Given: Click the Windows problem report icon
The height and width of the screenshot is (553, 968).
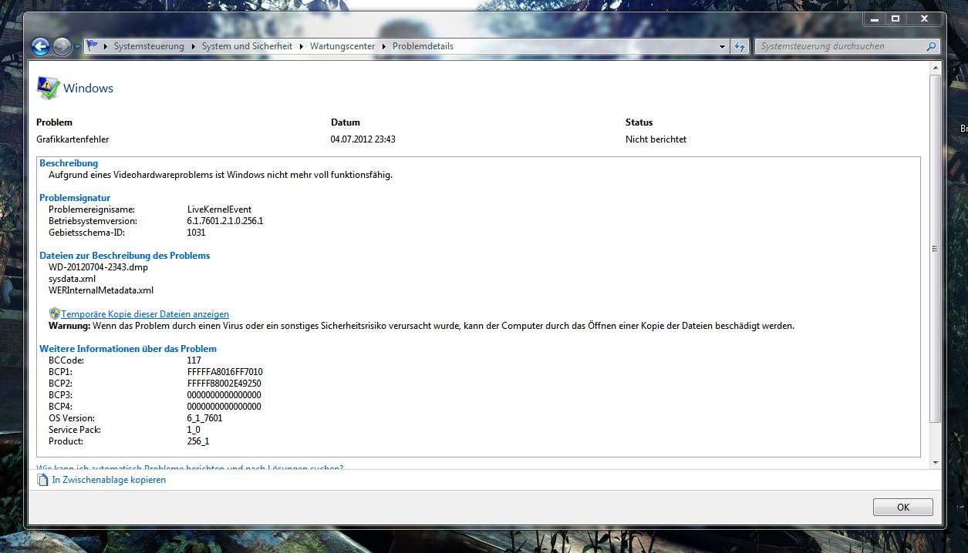Looking at the screenshot, I should click(x=48, y=89).
